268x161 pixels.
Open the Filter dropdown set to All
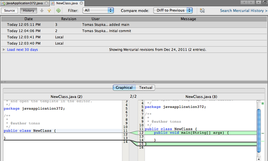(98, 10)
